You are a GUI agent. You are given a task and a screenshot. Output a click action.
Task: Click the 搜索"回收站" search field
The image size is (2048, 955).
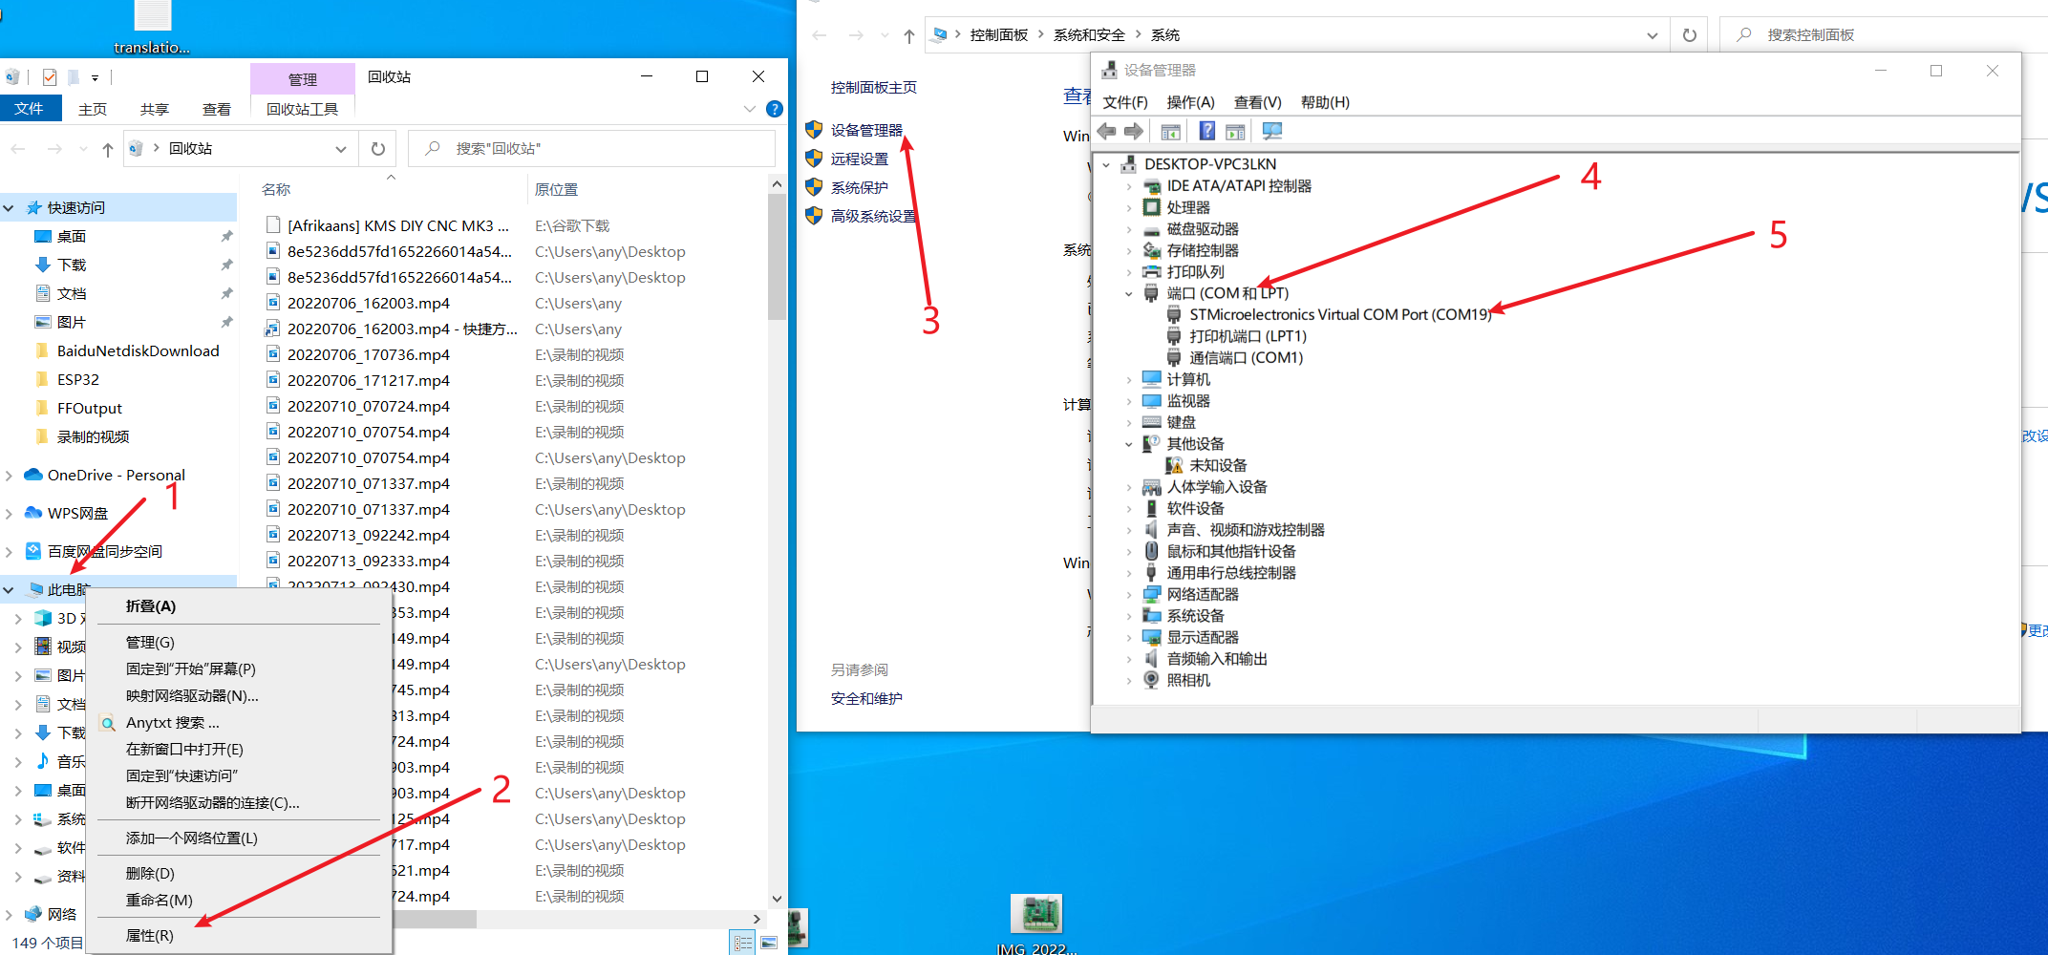[x=592, y=149]
